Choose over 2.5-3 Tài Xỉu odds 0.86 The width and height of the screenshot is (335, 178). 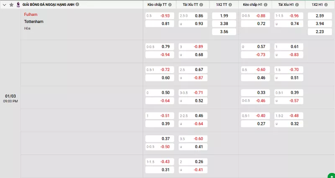tap(193, 16)
